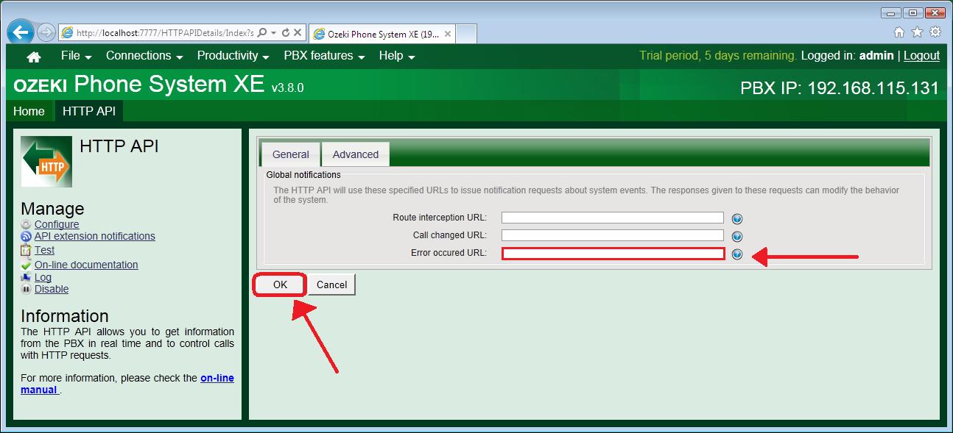Open browser tools gear icon
Image resolution: width=953 pixels, height=433 pixels.
pos(935,32)
